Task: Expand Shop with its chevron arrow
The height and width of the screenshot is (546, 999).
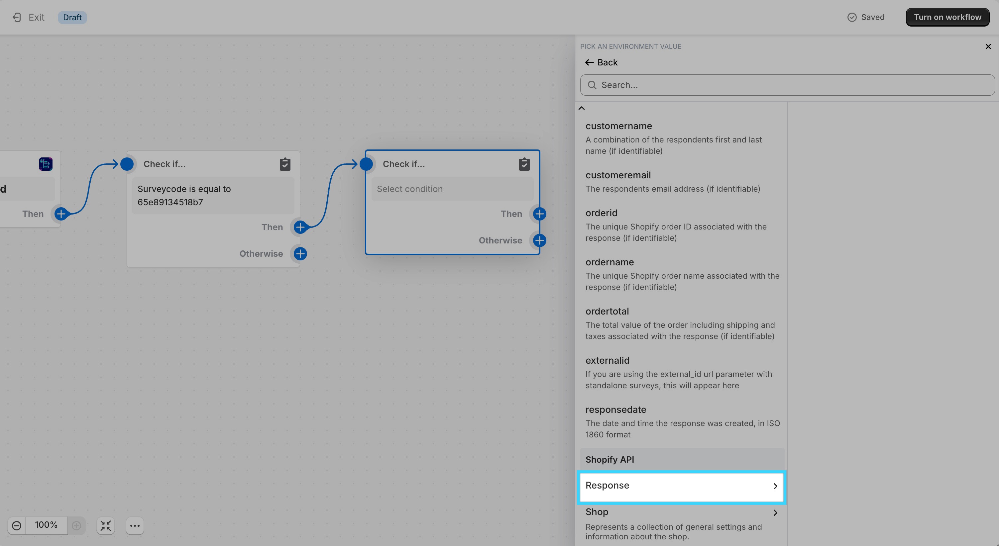Action: pyautogui.click(x=775, y=513)
